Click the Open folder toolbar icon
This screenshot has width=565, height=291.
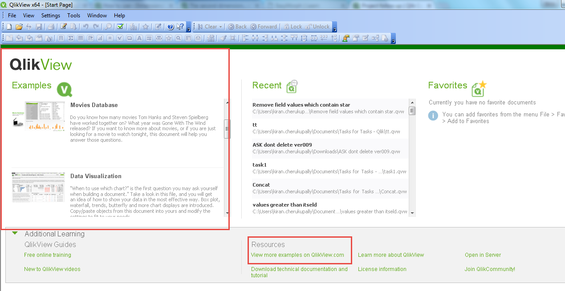tap(19, 27)
